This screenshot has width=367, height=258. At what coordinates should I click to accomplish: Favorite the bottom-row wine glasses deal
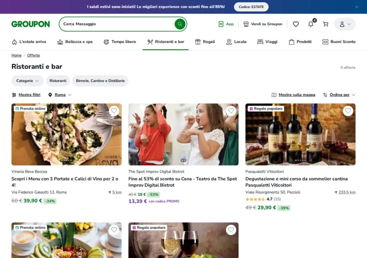point(231,230)
